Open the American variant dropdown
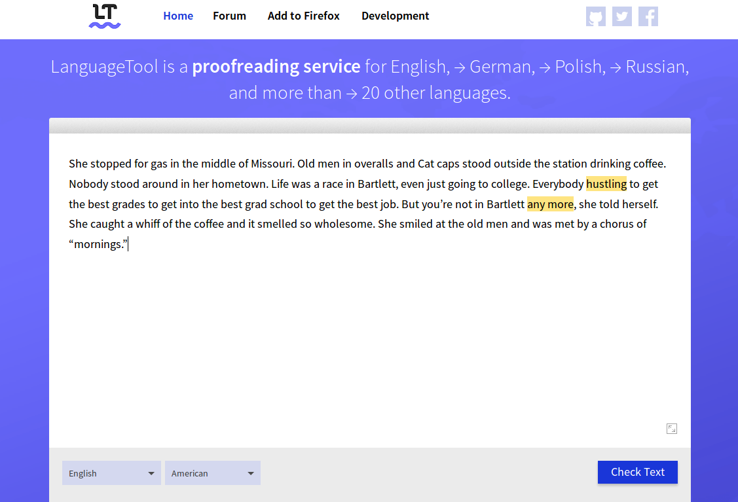Image resolution: width=738 pixels, height=502 pixels. [x=212, y=473]
